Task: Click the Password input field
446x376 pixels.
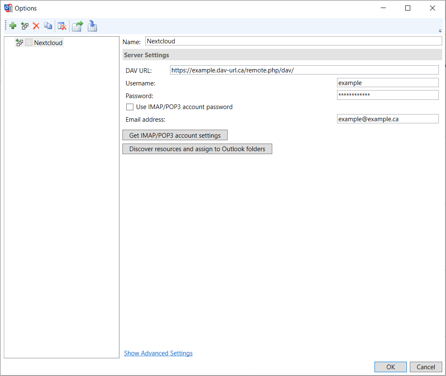Action: (x=388, y=95)
